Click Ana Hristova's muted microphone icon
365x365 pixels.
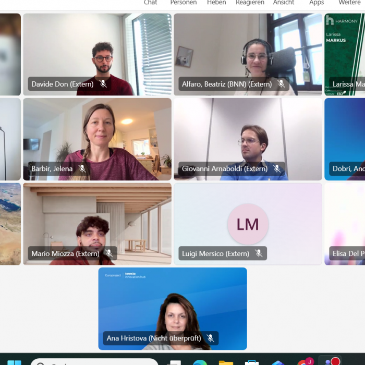pyautogui.click(x=210, y=338)
